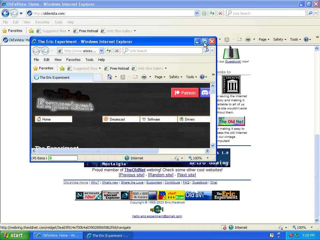Screen dimensions: 320x240
Task: Switch to Old'aVista taskbar button
Action: [58, 235]
